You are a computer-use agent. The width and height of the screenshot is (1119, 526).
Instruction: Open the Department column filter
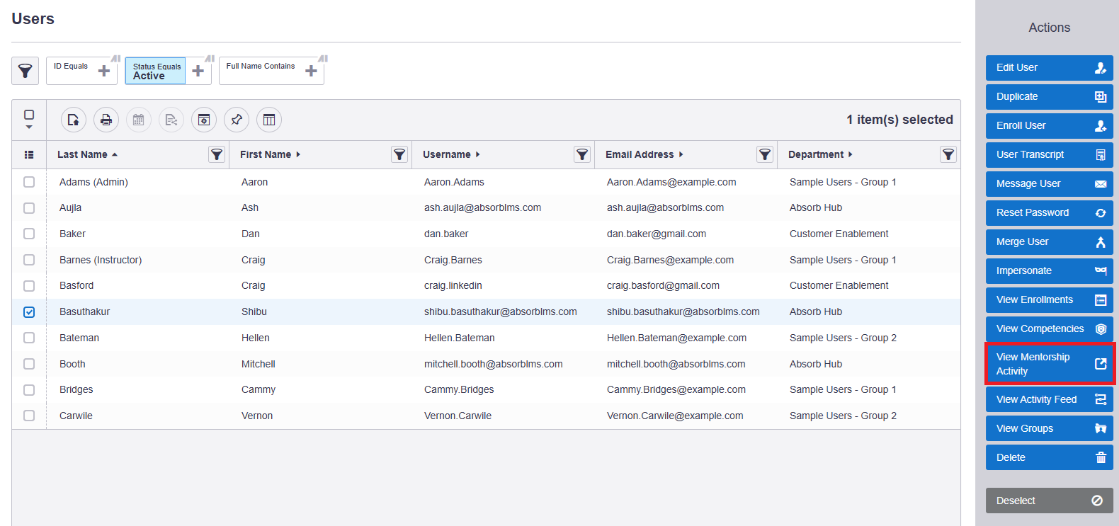(948, 154)
